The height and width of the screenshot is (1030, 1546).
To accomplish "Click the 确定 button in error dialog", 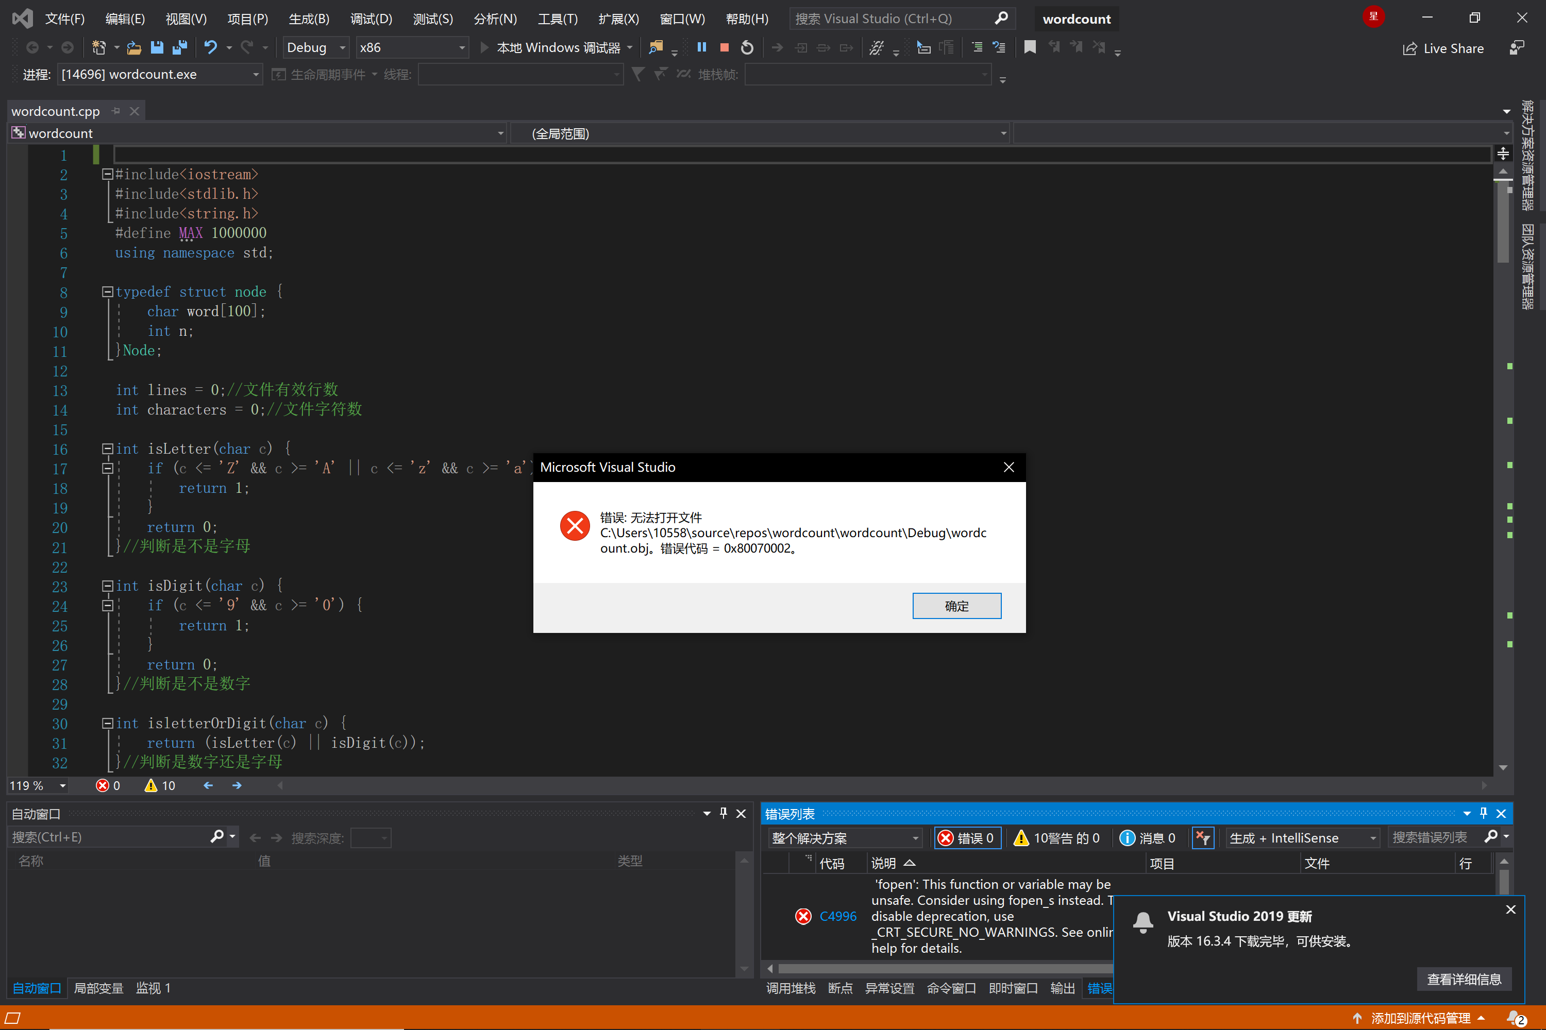I will pyautogui.click(x=956, y=606).
